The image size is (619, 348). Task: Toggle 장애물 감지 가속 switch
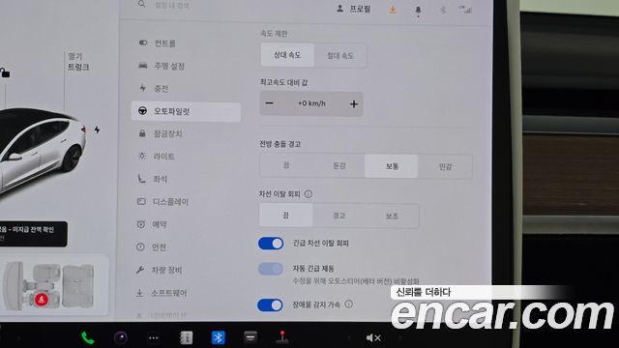point(270,304)
